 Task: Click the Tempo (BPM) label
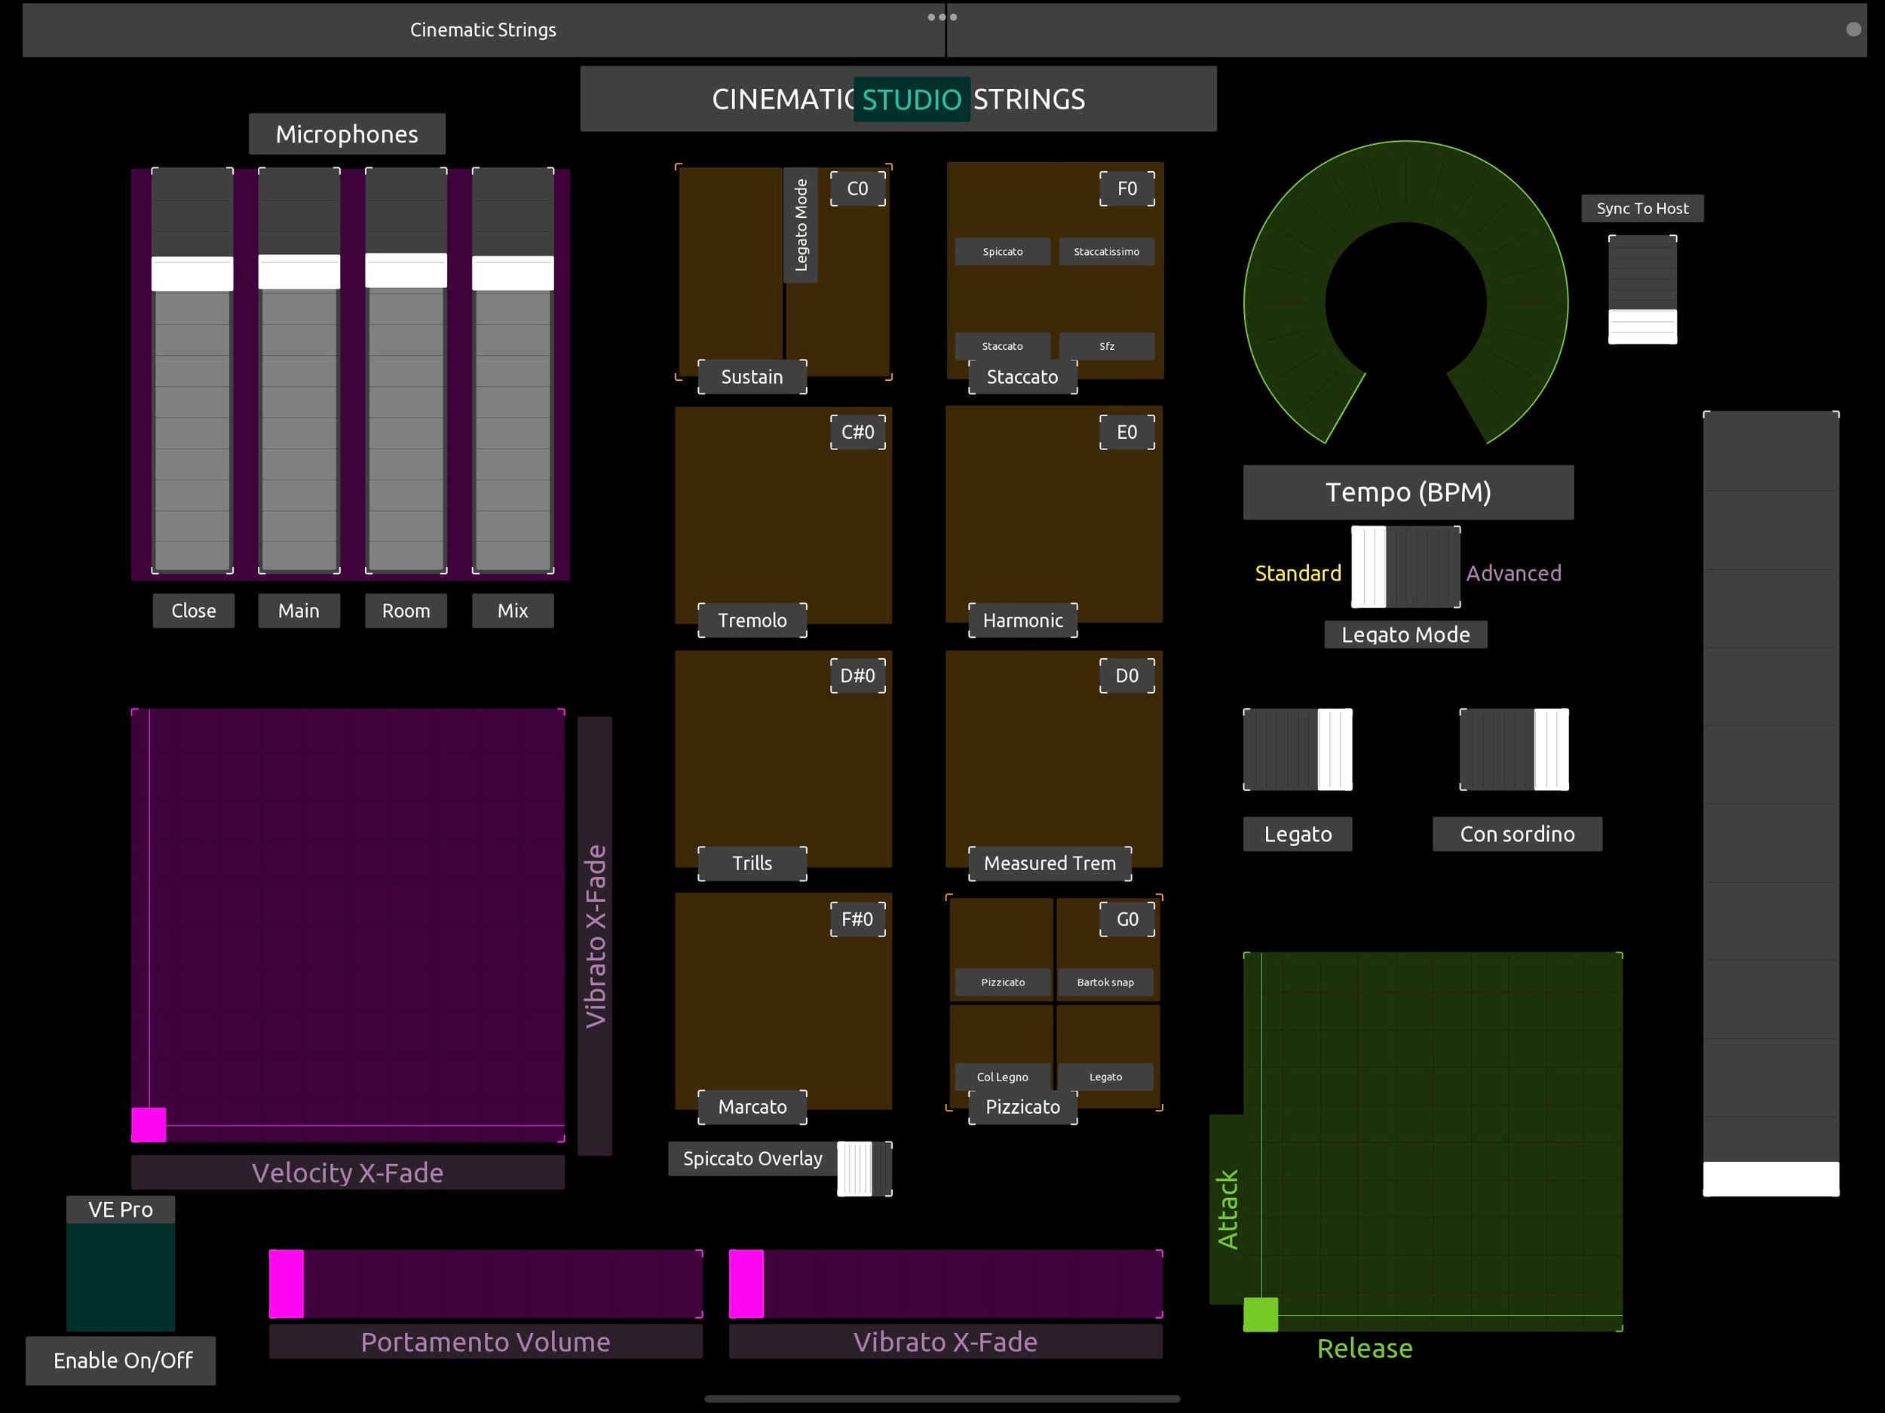[x=1408, y=492]
